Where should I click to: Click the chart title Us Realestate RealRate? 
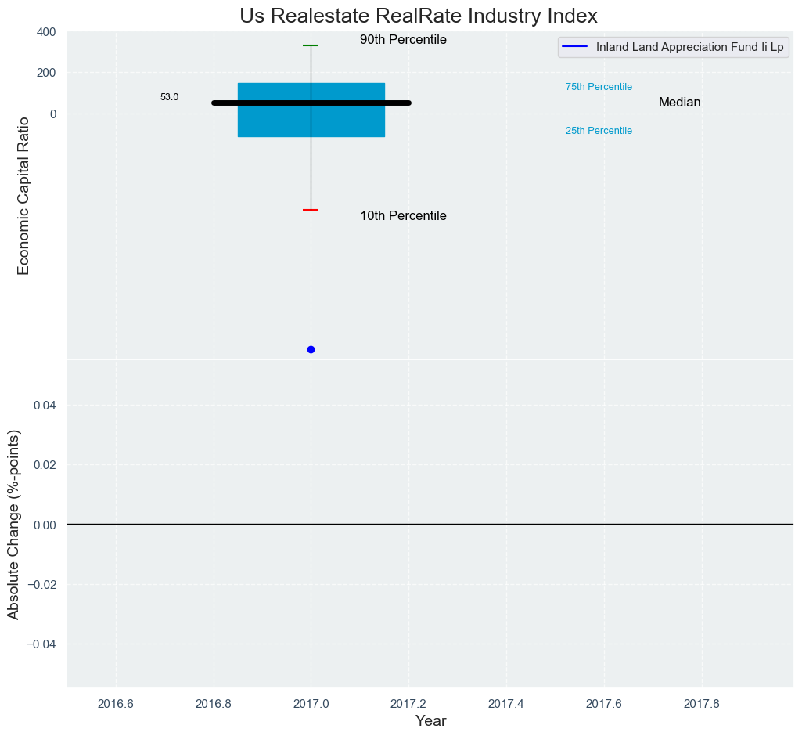419,16
